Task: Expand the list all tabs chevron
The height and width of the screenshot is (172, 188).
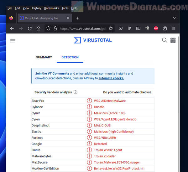Action: pyautogui.click(x=175, y=18)
